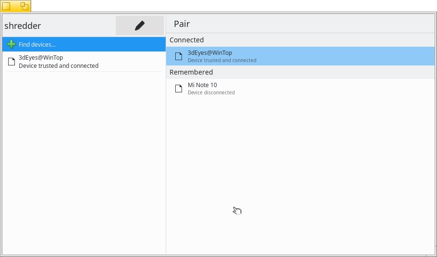Viewport: 437px width, 257px height.
Task: Click the Mi Note 10 device icon
Action: (x=179, y=89)
